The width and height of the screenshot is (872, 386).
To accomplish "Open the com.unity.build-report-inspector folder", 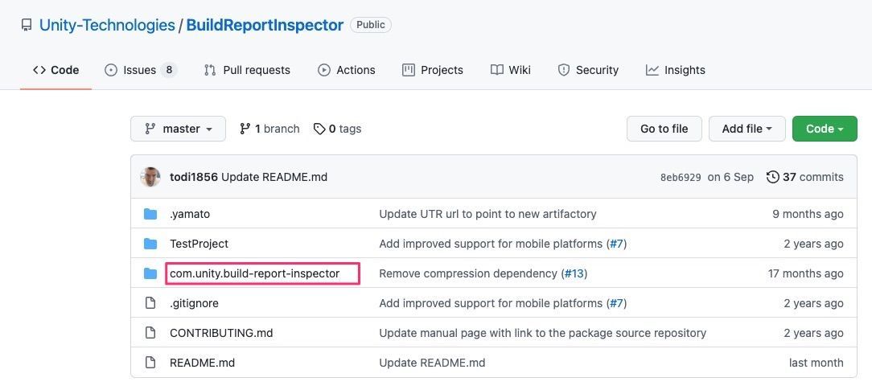I will click(x=255, y=273).
